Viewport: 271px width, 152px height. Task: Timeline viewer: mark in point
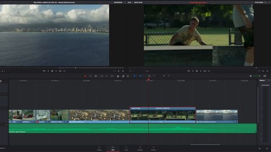(x=263, y=71)
